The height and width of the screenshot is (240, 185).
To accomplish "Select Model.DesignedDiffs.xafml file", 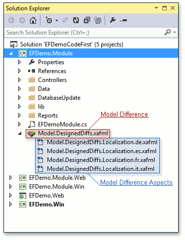I will (x=73, y=133).
